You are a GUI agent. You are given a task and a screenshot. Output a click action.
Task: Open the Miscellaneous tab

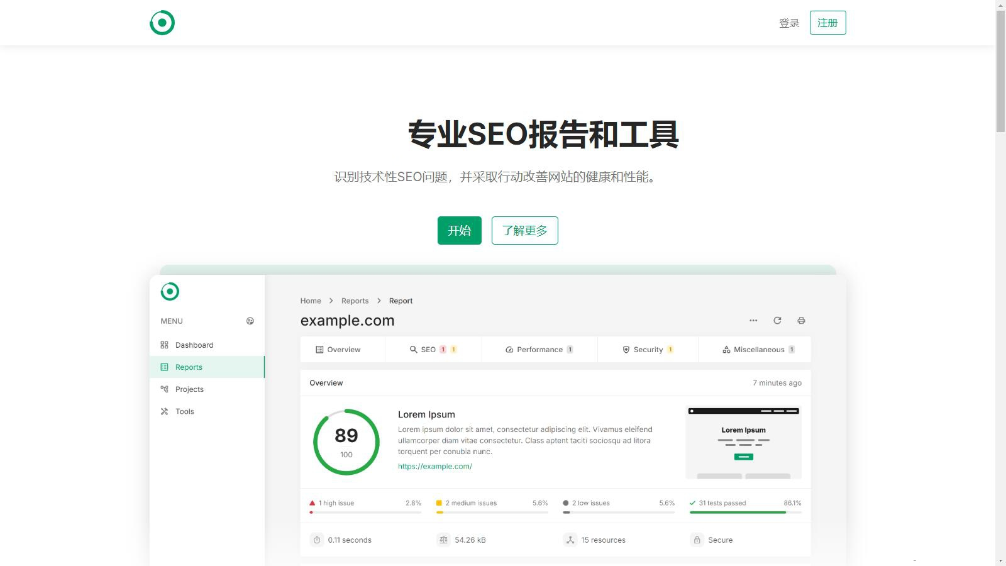coord(758,350)
